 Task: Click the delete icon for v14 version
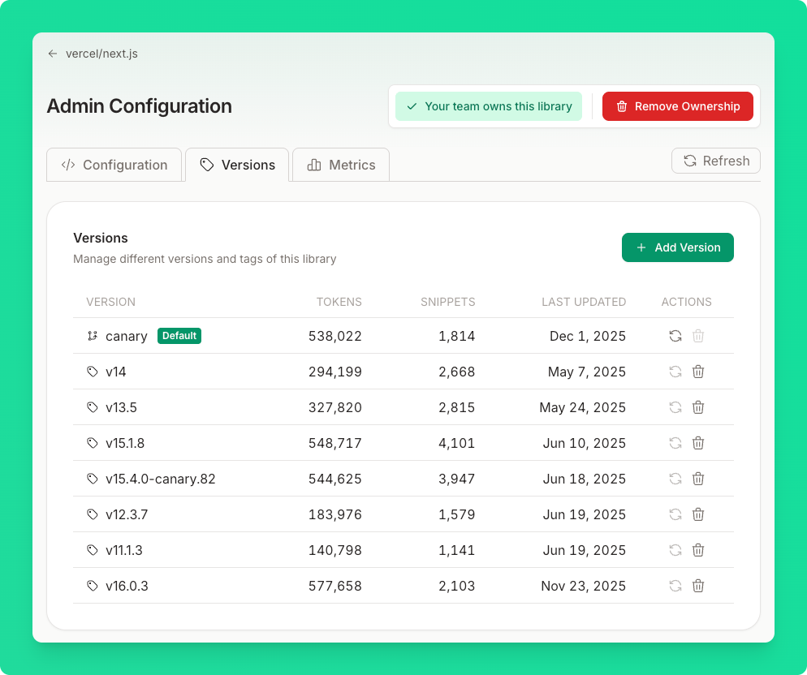point(698,372)
